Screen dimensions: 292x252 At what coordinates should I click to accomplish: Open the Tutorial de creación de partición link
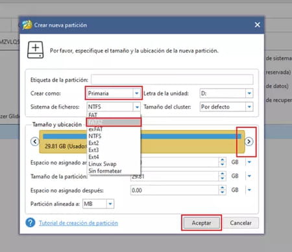[79, 223]
